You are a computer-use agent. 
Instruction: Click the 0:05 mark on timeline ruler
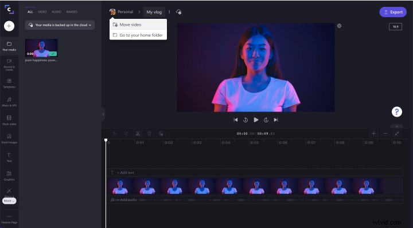coord(255,142)
